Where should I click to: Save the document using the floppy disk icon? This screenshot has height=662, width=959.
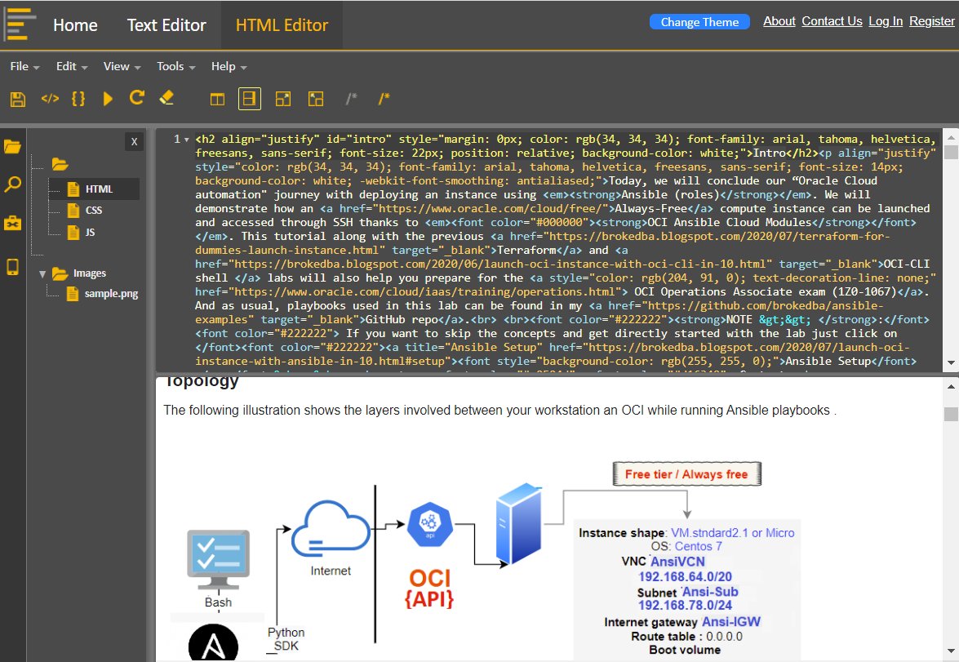(x=18, y=99)
